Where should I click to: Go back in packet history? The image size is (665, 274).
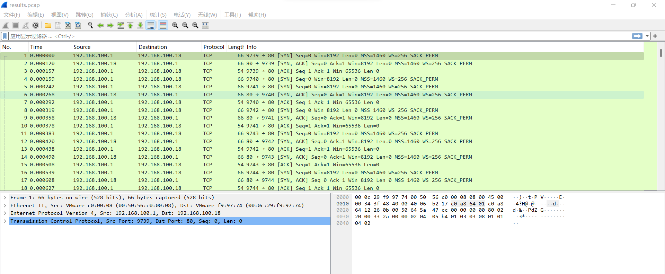point(100,25)
